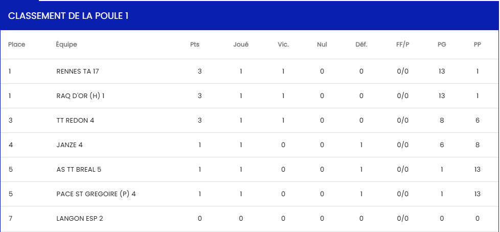Click the LANGON ESP 2 team name

click(80, 219)
